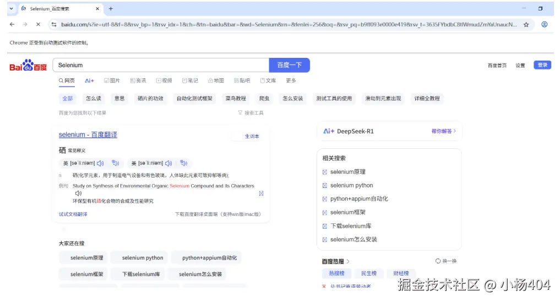
Task: Select the 自动化测试框架 filter chip
Action: click(x=194, y=98)
